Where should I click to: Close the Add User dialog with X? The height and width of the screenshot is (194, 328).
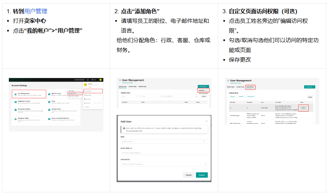pyautogui.click(x=206, y=121)
